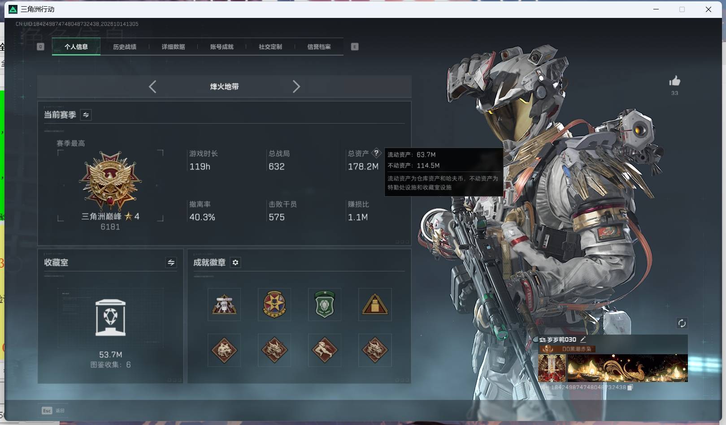Click the rotate character refresh icon

coord(682,323)
